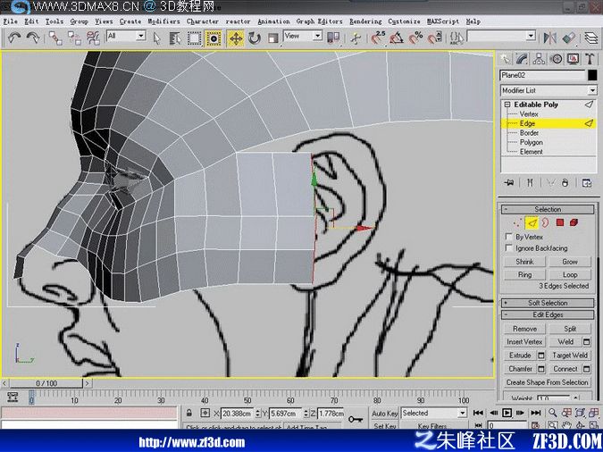Choose the Select and Link tool

pyautogui.click(x=55, y=38)
